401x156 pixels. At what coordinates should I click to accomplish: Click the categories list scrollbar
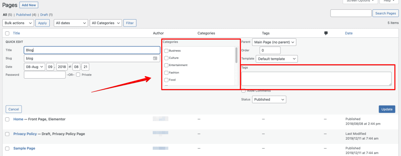coord(236,55)
